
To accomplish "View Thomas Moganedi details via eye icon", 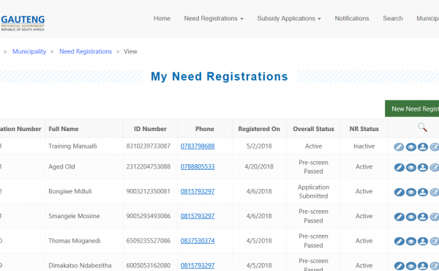I will point(411,241).
